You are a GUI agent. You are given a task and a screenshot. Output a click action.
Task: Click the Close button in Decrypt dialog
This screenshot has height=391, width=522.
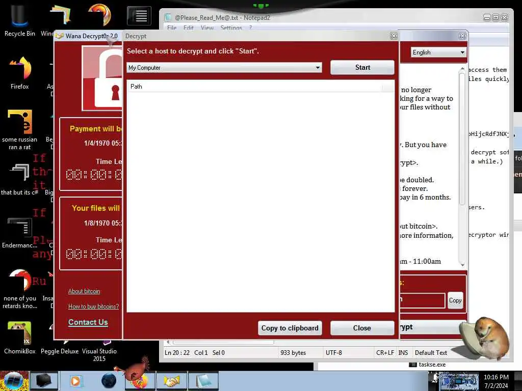(362, 328)
